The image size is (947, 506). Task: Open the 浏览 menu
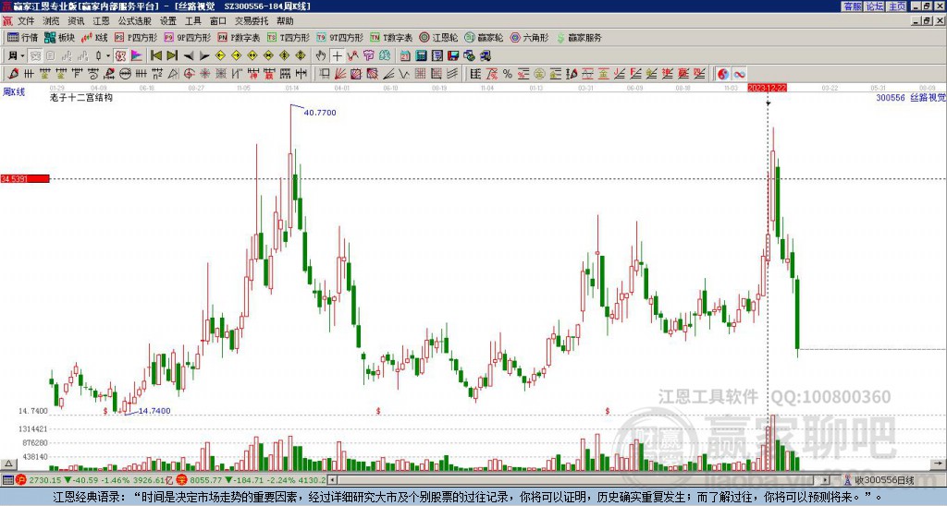coord(51,21)
